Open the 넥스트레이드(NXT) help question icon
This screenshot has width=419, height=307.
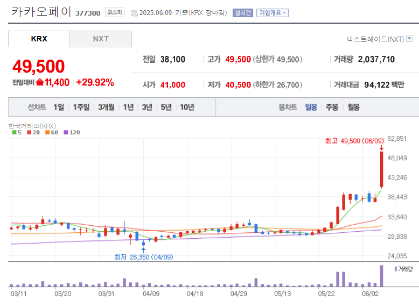(x=409, y=39)
